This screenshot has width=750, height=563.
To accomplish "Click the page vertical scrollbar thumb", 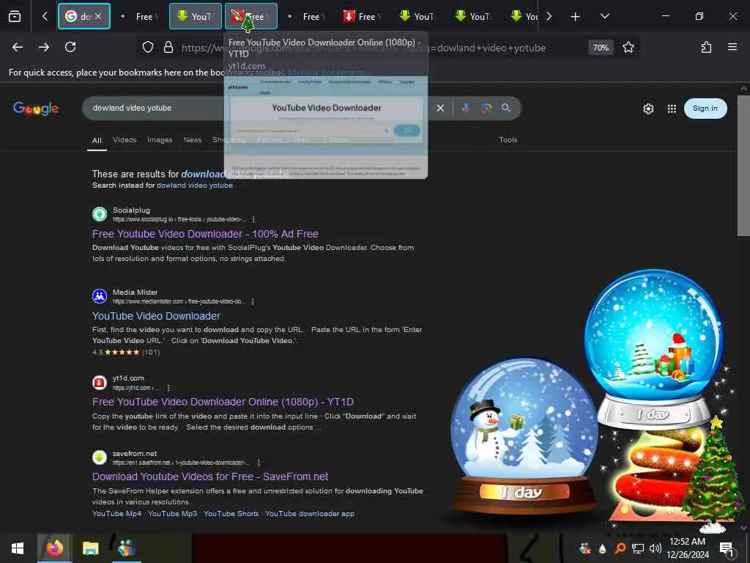I will coord(743,165).
